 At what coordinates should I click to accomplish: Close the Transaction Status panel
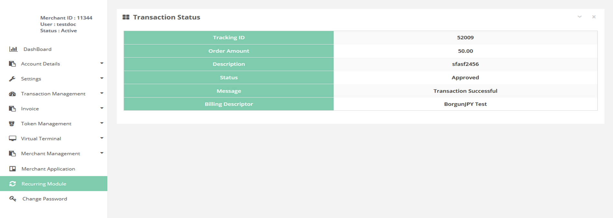(594, 17)
